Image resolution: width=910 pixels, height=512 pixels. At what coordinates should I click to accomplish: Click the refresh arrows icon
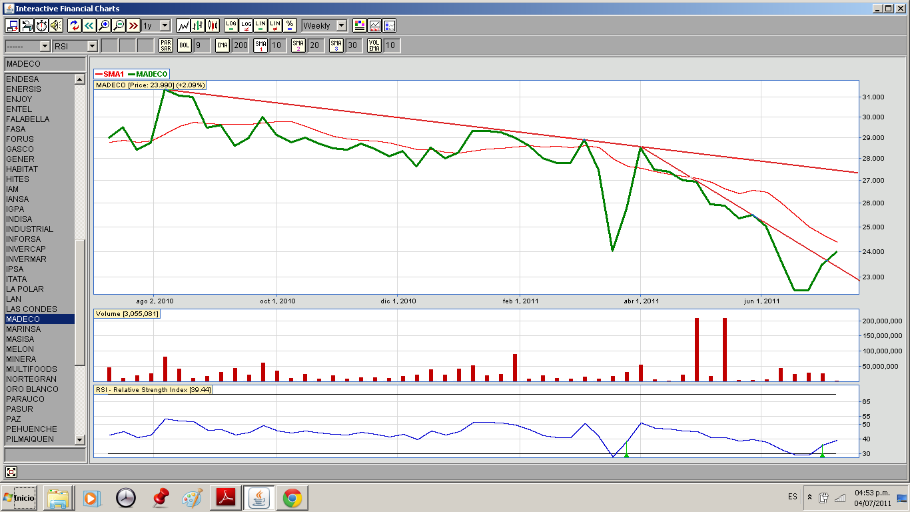pos(75,25)
